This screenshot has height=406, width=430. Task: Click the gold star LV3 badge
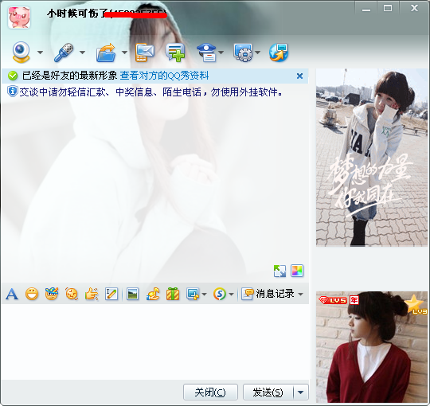(x=416, y=304)
